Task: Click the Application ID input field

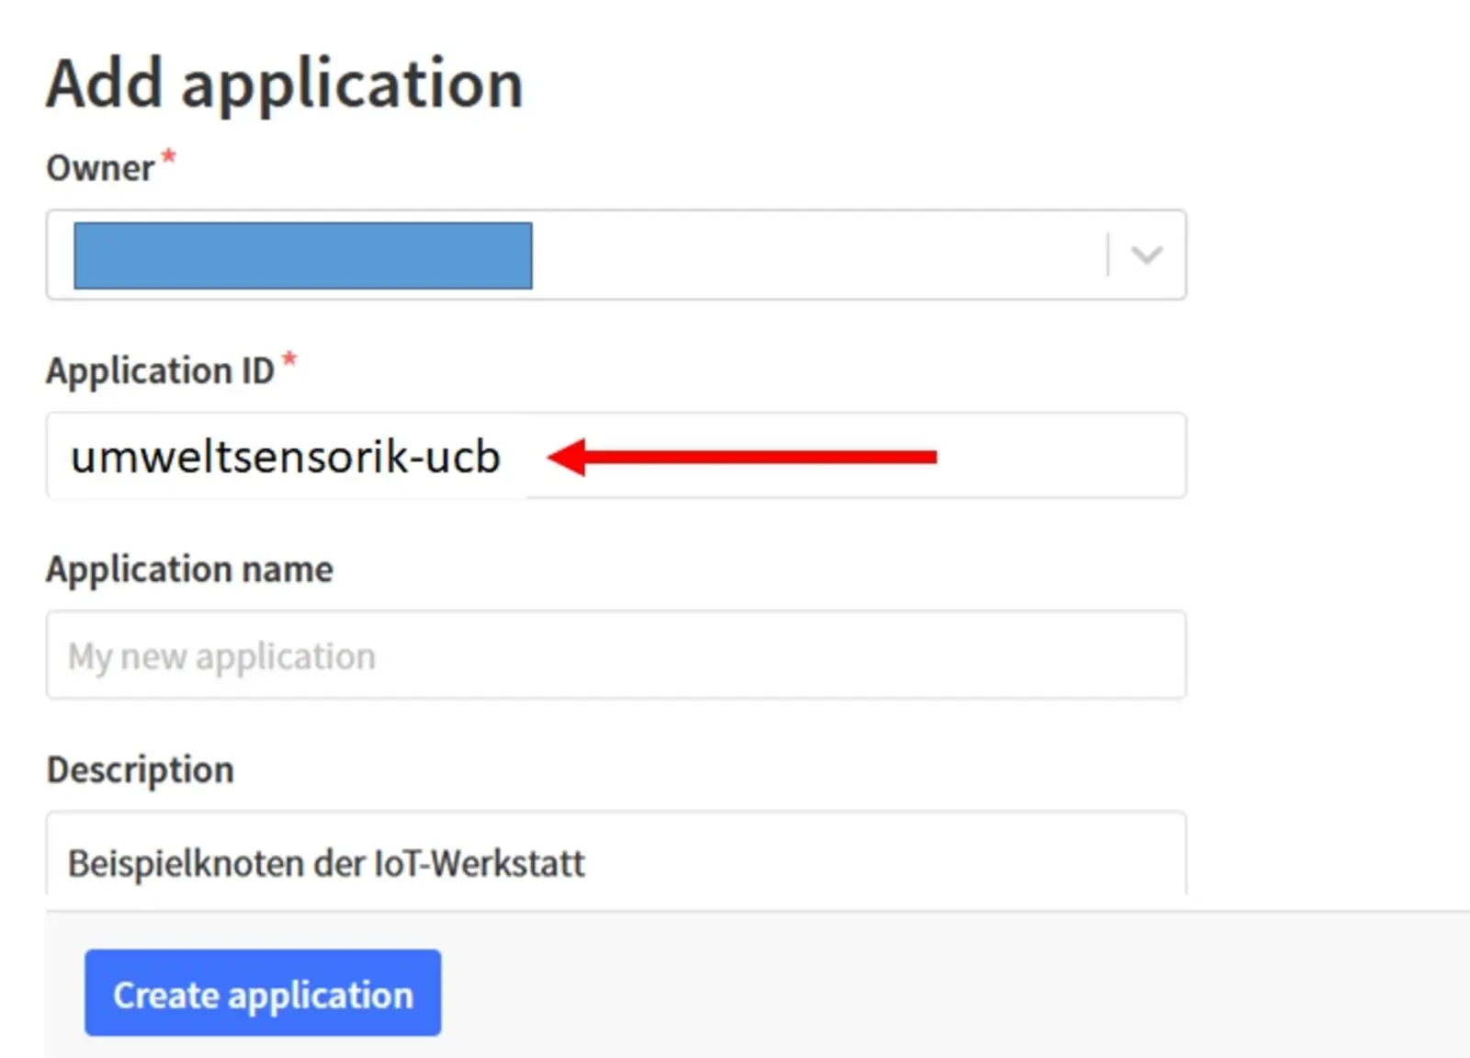Action: coord(1057,456)
